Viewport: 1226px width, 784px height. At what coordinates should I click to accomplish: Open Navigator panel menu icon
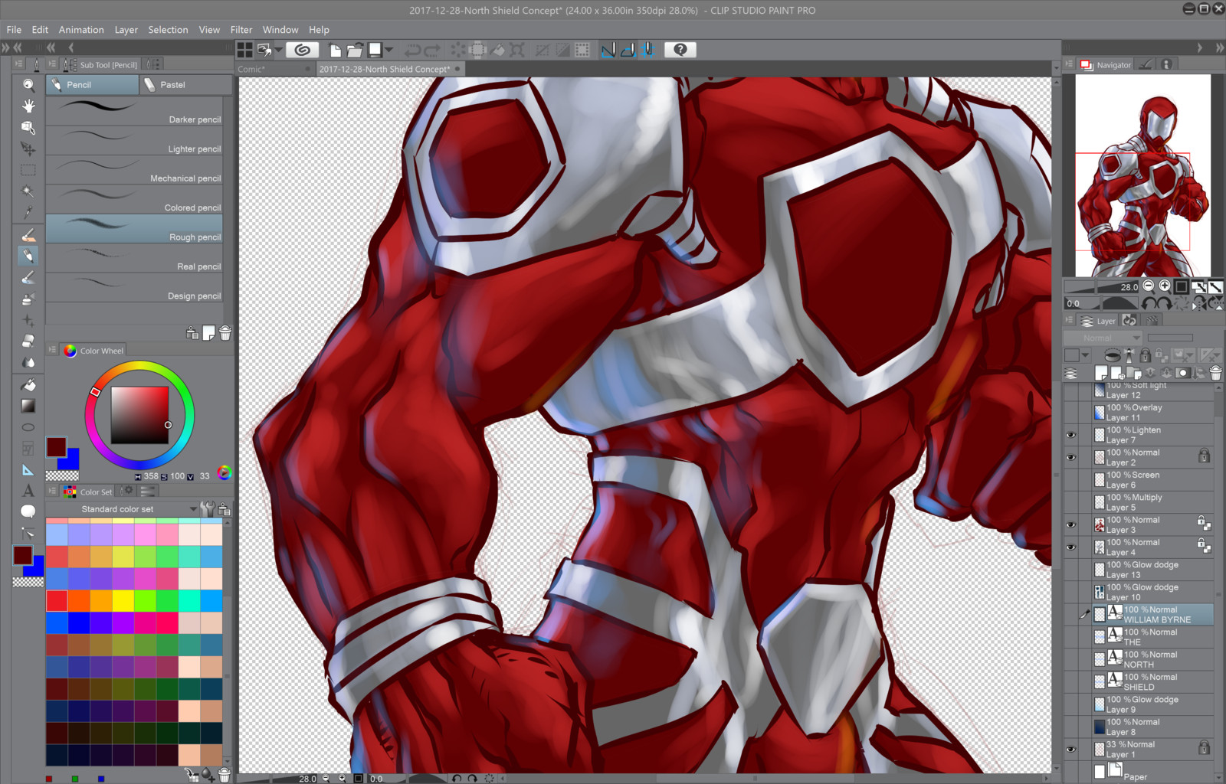click(x=1069, y=64)
